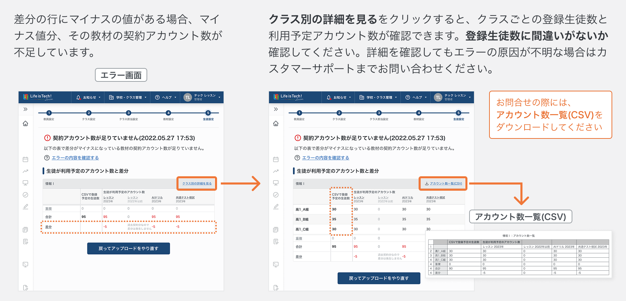
Task: Open the trend chart icon in right screenshot sidebar
Action: click(276, 171)
